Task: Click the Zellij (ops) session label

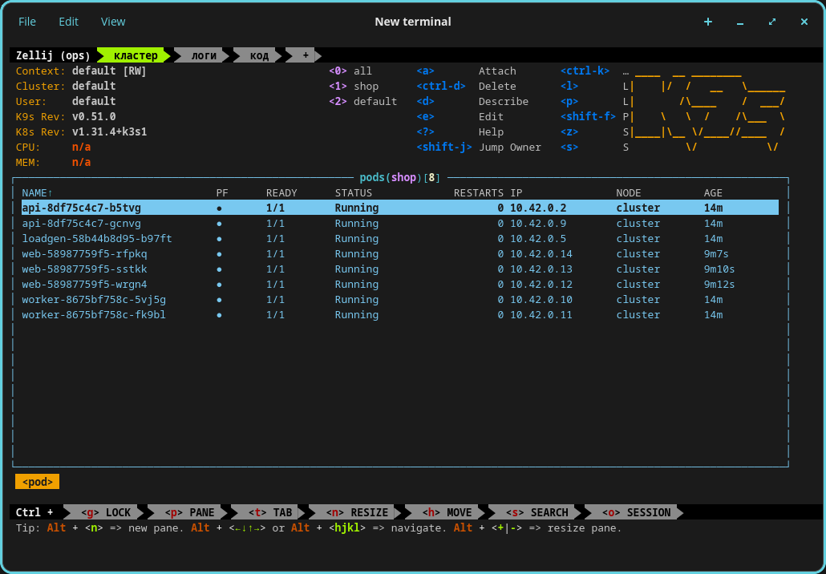Action: [x=53, y=55]
